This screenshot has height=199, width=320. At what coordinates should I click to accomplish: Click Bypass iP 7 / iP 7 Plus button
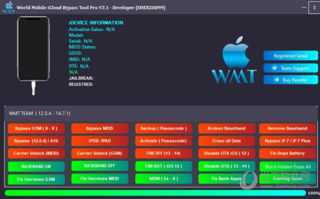[287, 141]
